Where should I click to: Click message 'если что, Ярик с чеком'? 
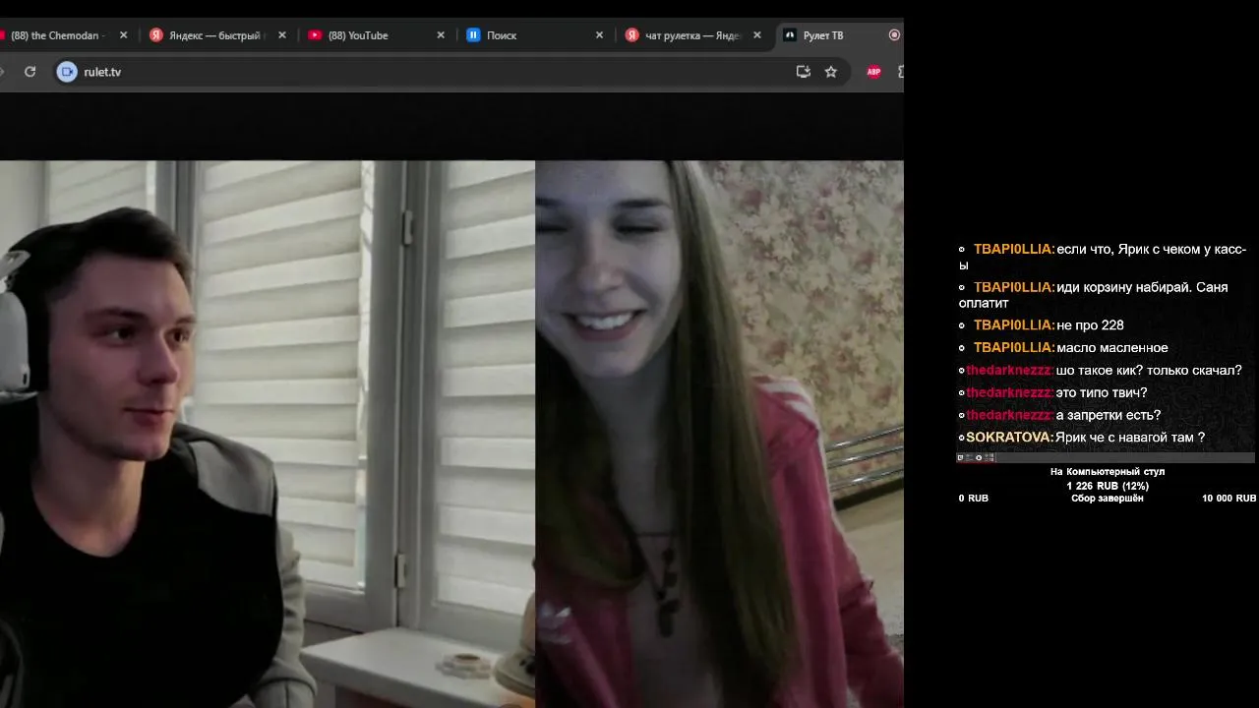pyautogui.click(x=1102, y=258)
